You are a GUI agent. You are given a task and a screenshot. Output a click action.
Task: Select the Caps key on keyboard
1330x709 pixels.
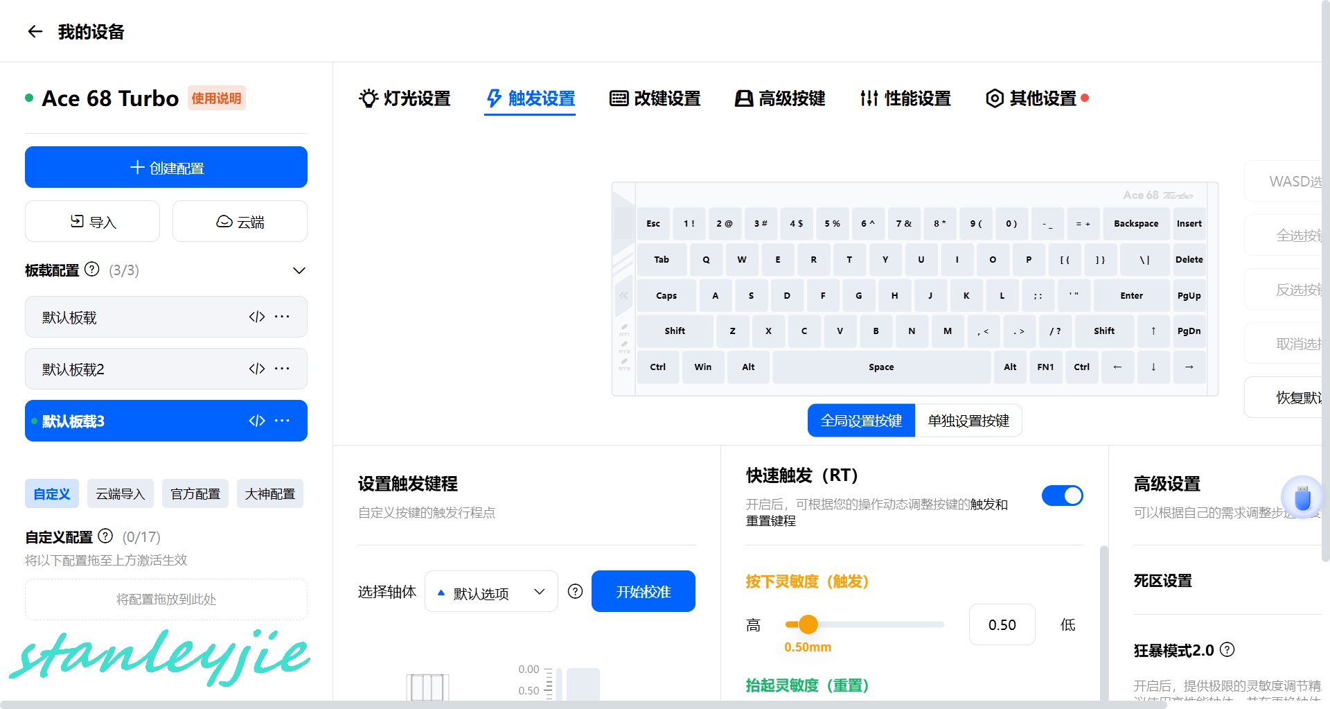pyautogui.click(x=666, y=296)
